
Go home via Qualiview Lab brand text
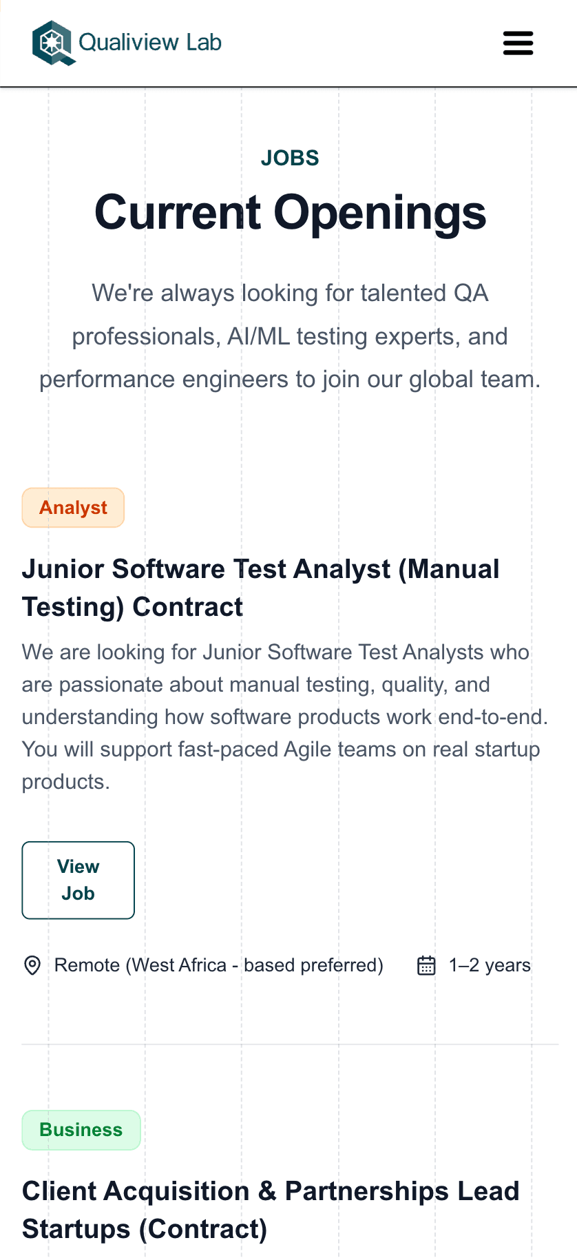click(150, 43)
